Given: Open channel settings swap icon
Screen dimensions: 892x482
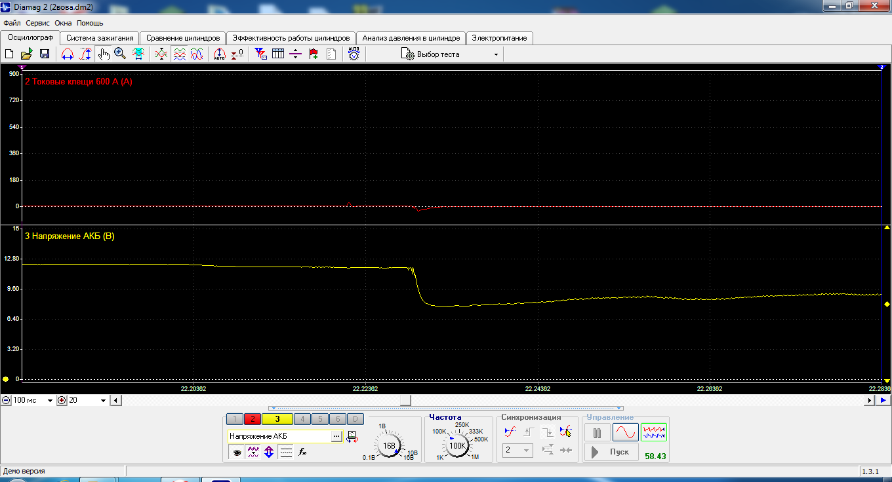Looking at the screenshot, I should [352, 436].
